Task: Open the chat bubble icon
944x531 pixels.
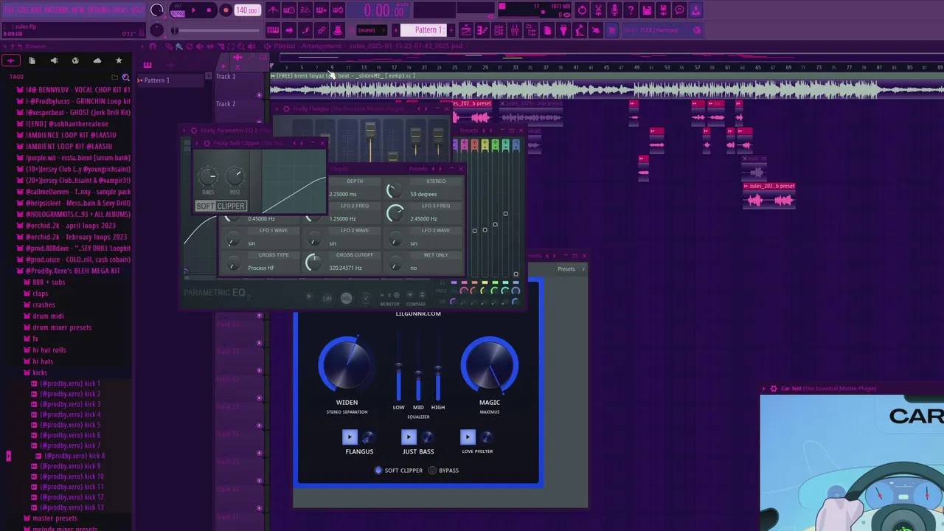Action: click(x=679, y=10)
